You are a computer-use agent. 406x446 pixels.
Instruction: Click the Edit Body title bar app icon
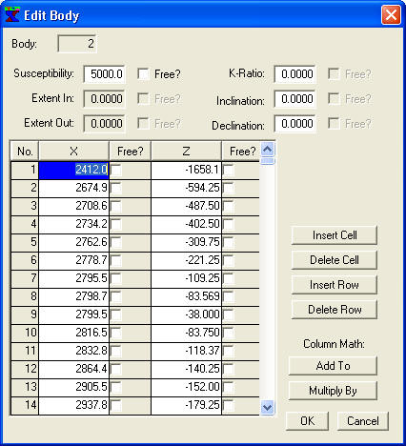tap(12, 14)
